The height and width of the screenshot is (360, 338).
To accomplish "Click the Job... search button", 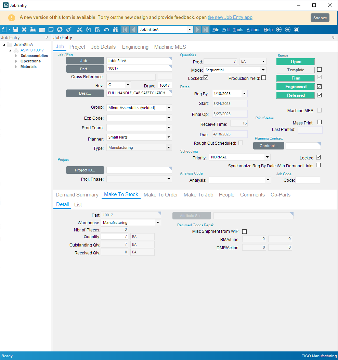I will point(85,61).
